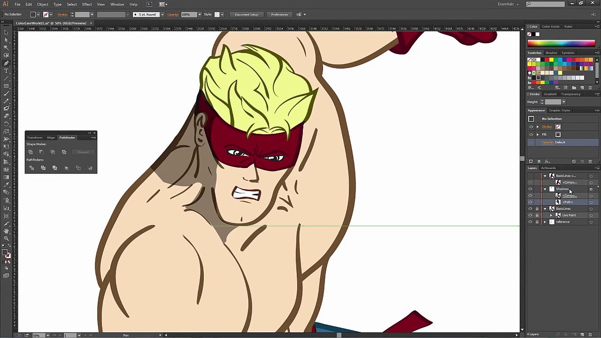The height and width of the screenshot is (338, 601).
Task: Hide the Shadows layer via eye icon
Action: point(531,189)
